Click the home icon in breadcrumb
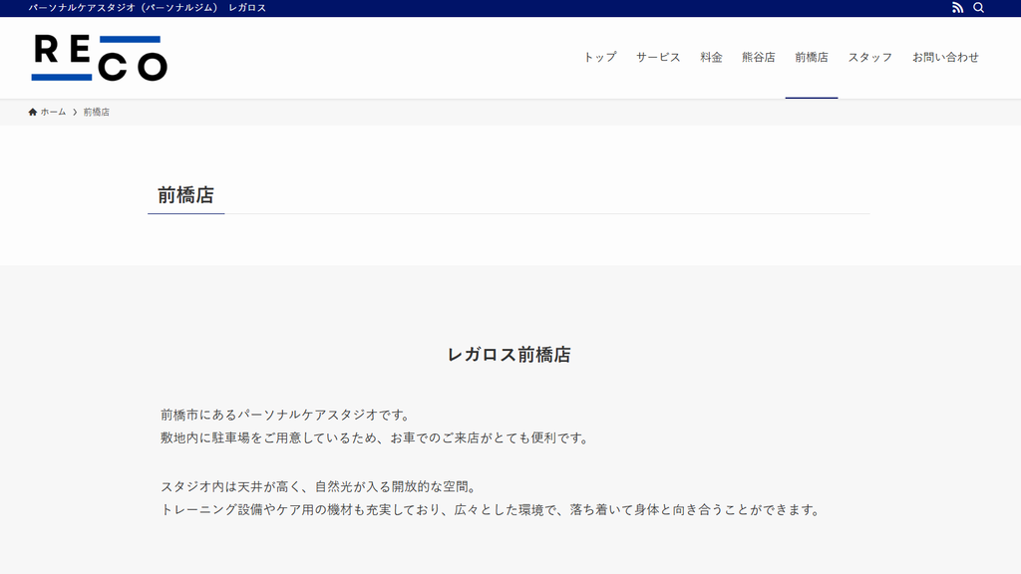The image size is (1021, 574). (33, 112)
